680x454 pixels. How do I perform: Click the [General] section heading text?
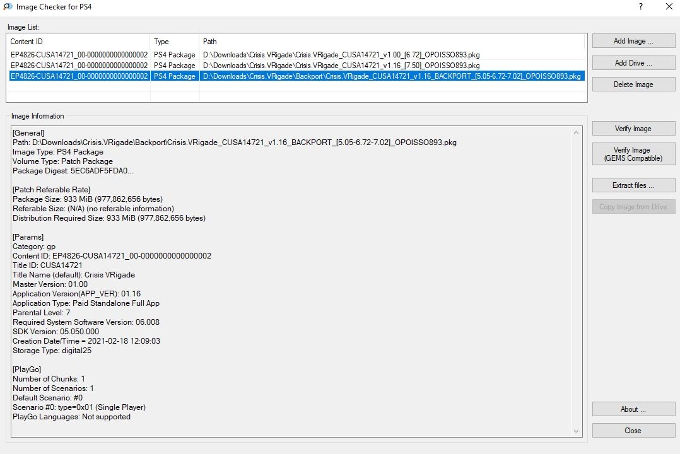coord(28,133)
